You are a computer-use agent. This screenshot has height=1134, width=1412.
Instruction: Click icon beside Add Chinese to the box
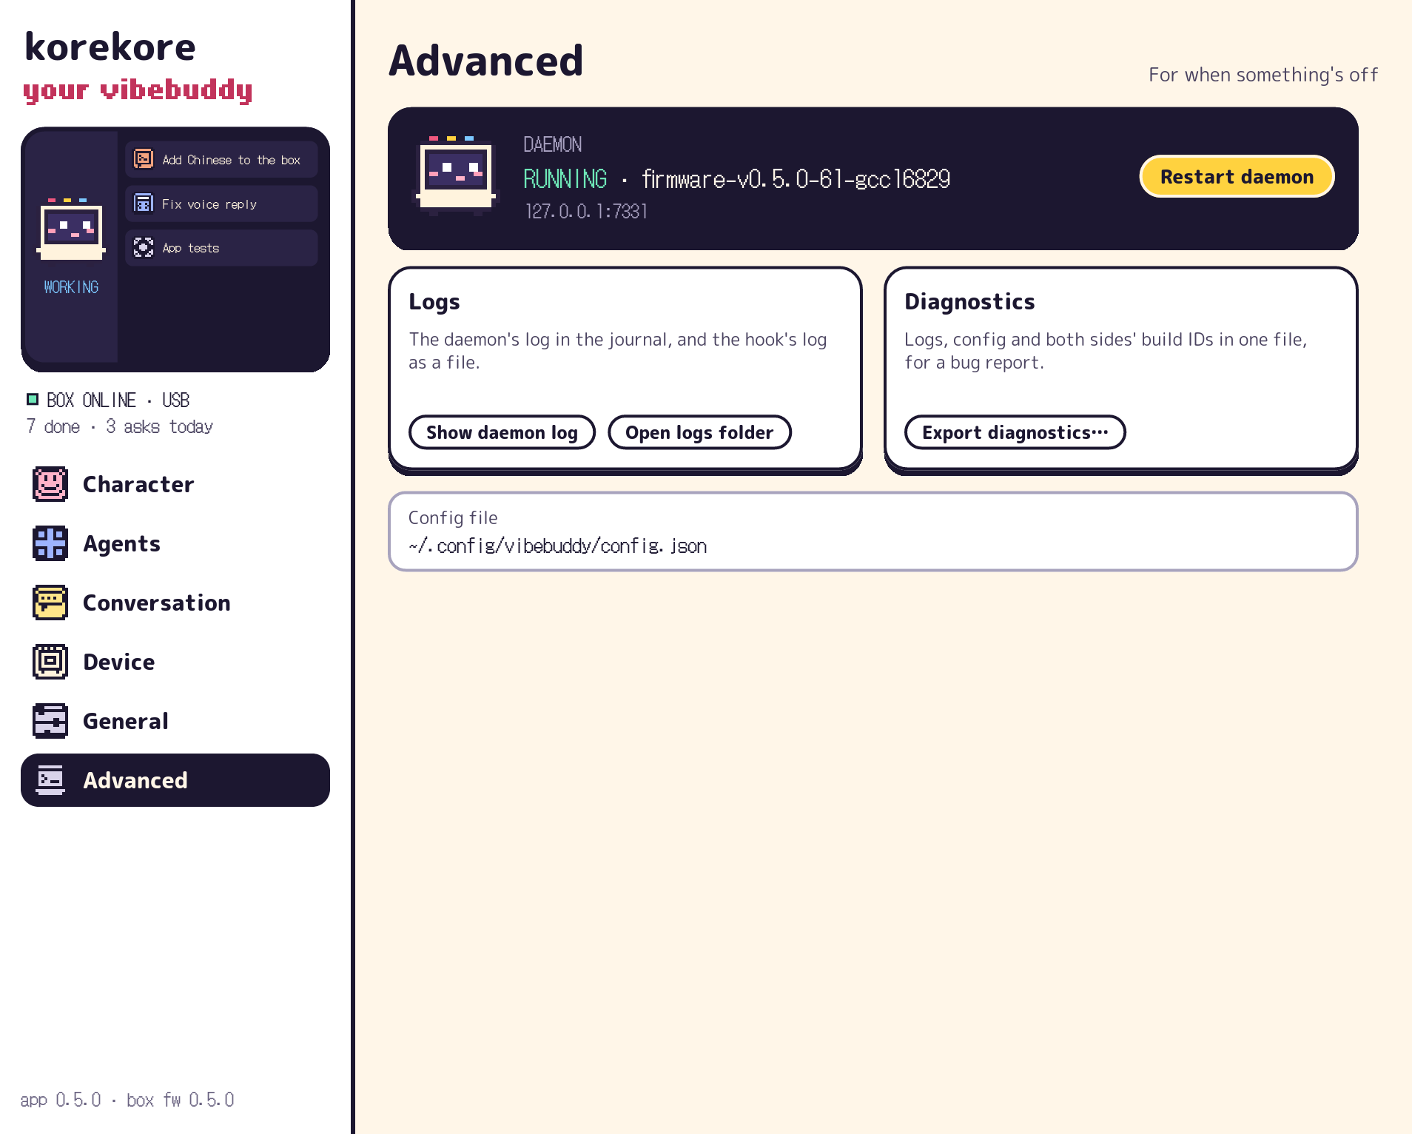[x=144, y=159]
